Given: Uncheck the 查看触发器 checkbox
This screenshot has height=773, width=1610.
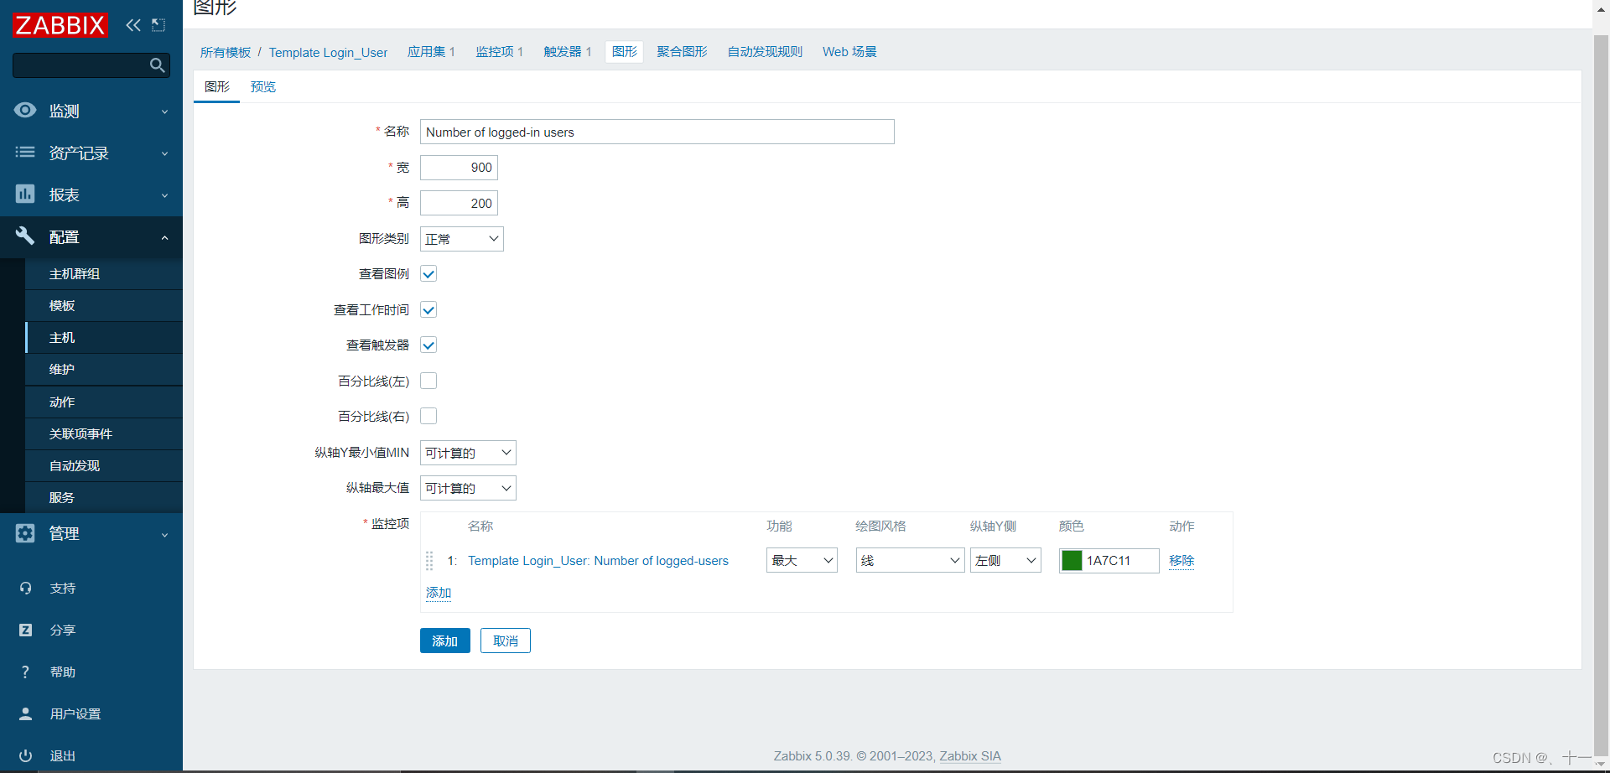Looking at the screenshot, I should click(428, 345).
